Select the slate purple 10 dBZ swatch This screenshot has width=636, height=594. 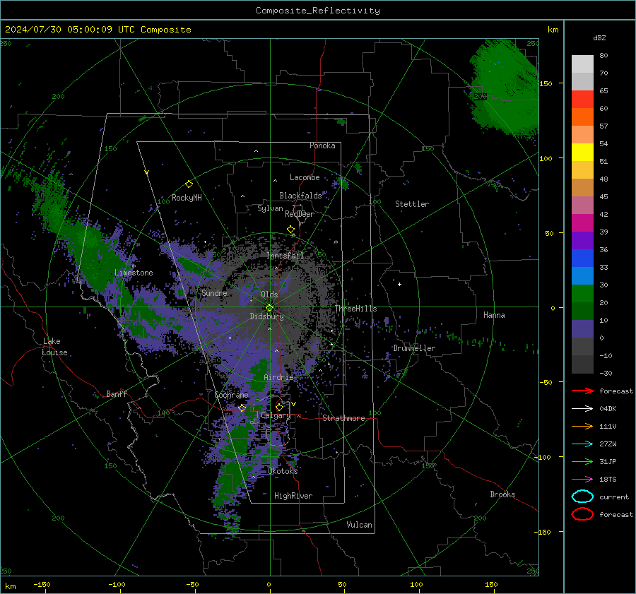click(x=582, y=328)
